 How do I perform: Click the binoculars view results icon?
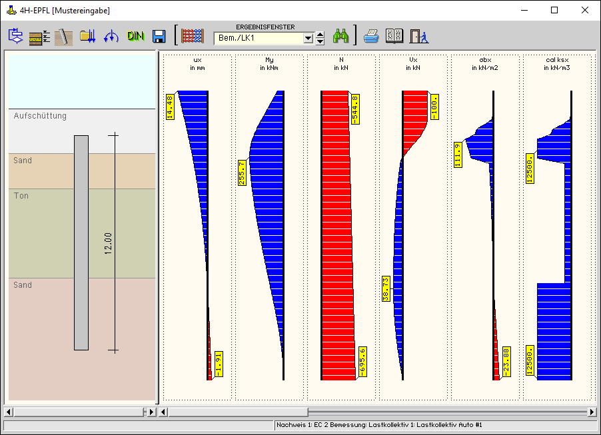coord(341,36)
